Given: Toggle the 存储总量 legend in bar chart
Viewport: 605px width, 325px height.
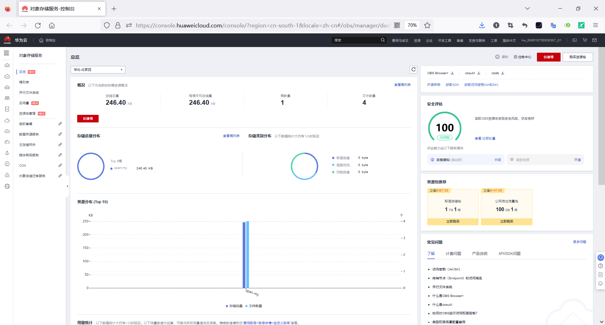Looking at the screenshot, I should 234,306.
